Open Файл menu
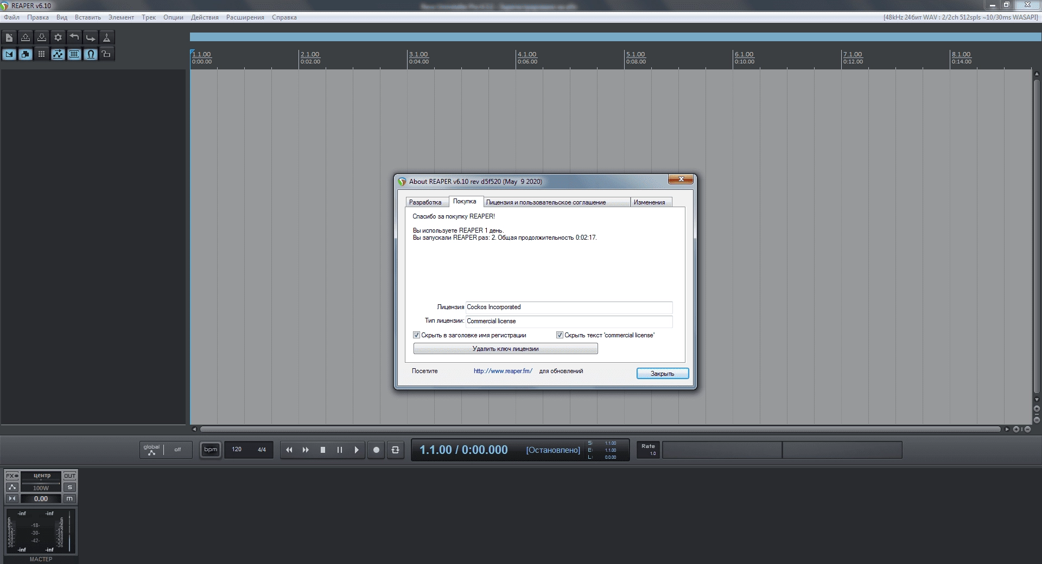Image resolution: width=1042 pixels, height=564 pixels. point(11,17)
